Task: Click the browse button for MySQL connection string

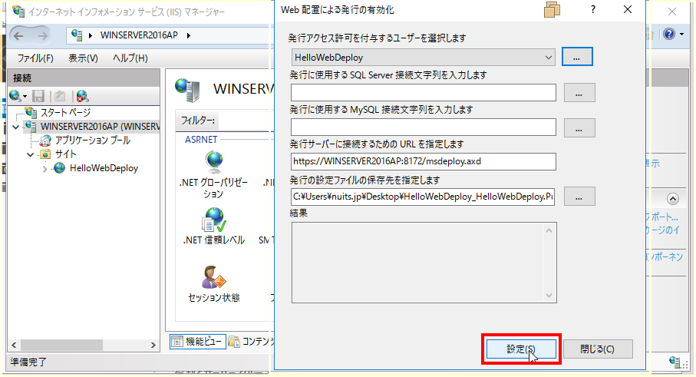Action: [579, 128]
